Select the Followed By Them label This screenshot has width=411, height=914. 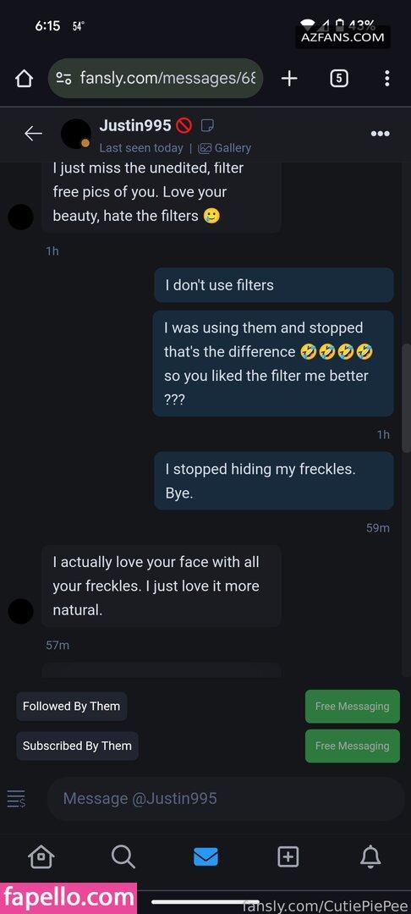[72, 706]
